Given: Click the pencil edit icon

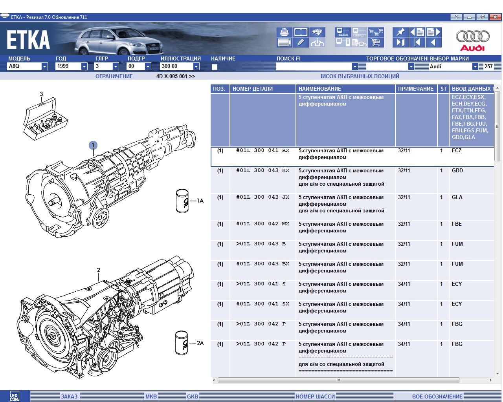Looking at the screenshot, I should tap(301, 42).
